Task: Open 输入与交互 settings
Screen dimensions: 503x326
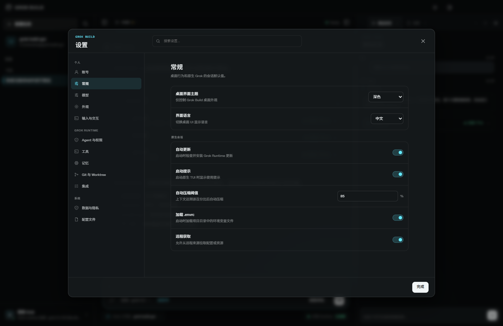Action: [x=106, y=118]
